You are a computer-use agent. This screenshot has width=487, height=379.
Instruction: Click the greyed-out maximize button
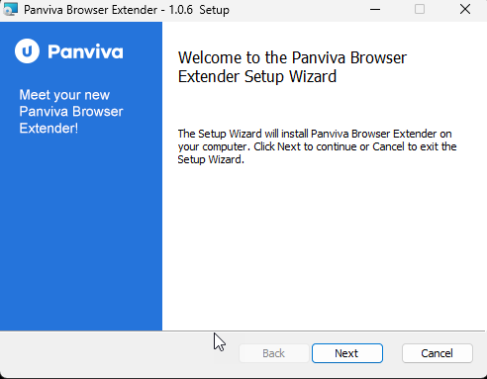coord(420,9)
